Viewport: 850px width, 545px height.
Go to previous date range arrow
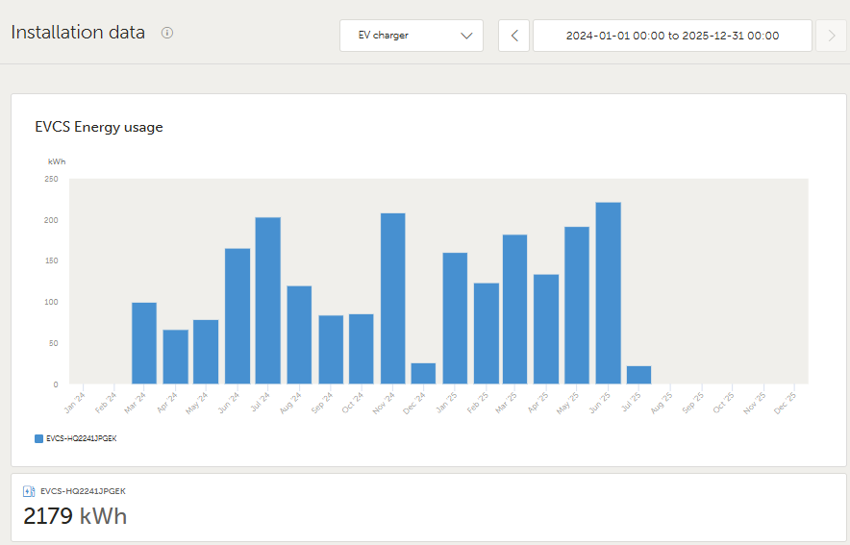513,36
